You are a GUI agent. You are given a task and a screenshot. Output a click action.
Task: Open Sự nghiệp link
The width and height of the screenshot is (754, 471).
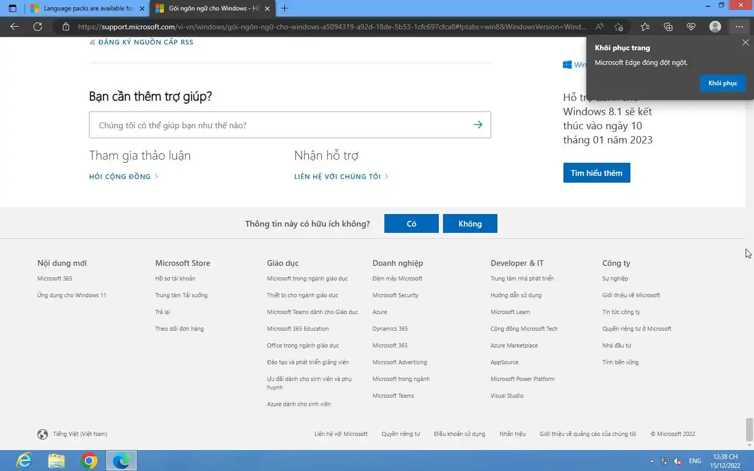(615, 278)
